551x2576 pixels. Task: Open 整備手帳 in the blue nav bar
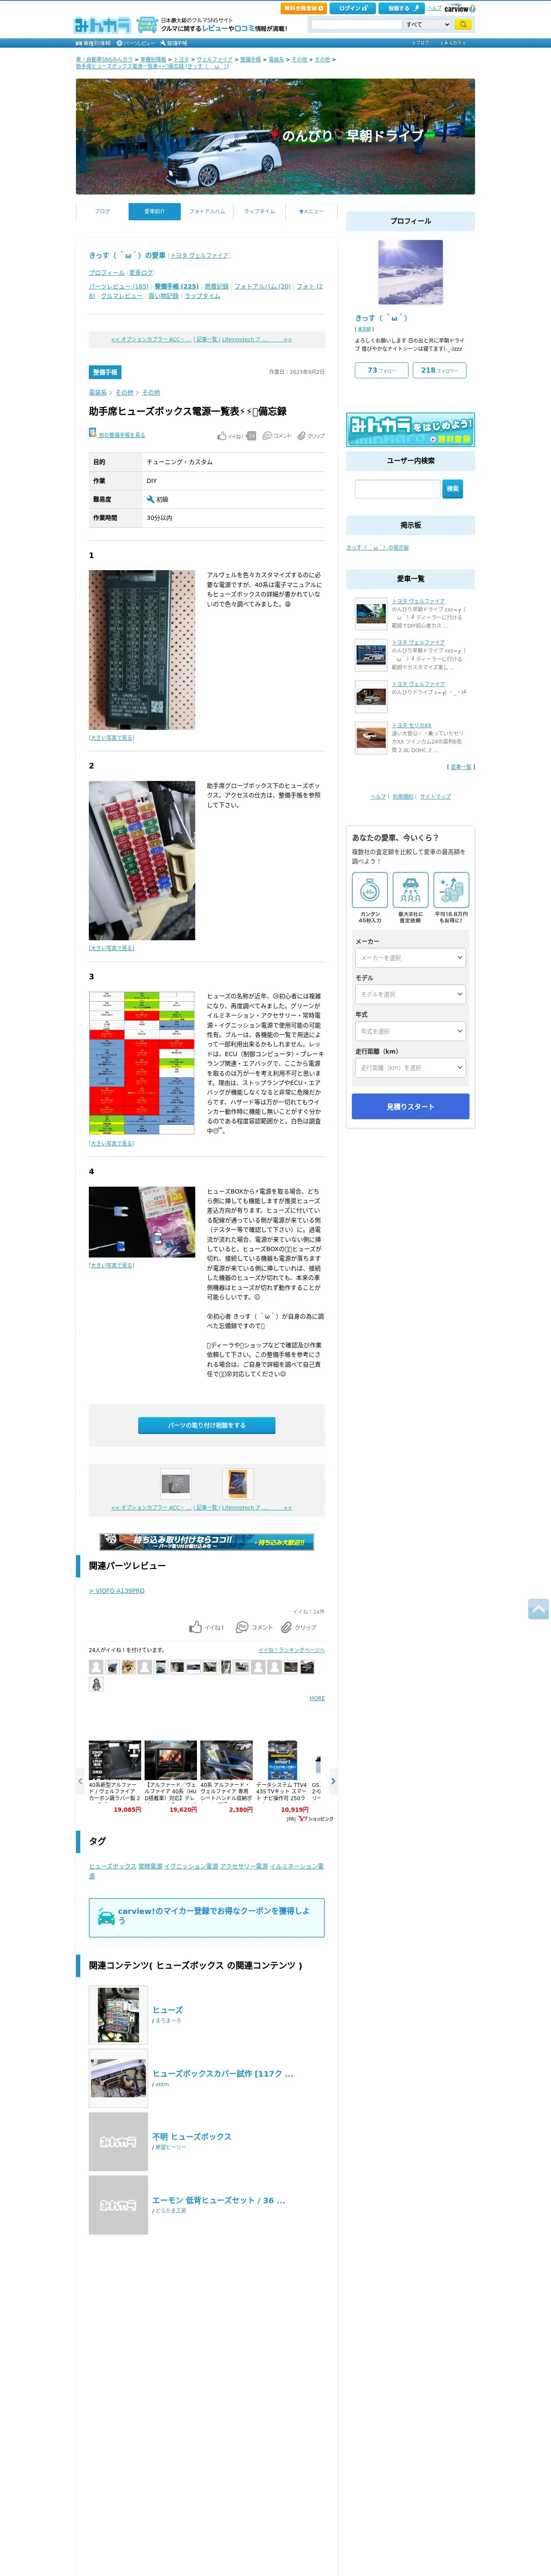174,43
